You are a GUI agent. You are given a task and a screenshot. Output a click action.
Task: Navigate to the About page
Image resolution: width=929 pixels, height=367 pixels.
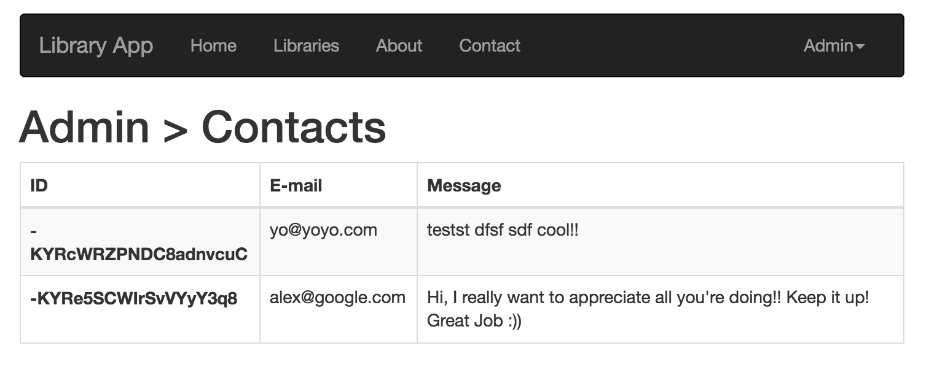coord(399,45)
